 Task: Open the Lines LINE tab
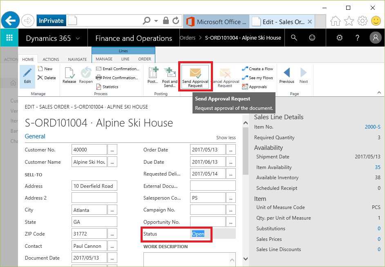(x=125, y=59)
